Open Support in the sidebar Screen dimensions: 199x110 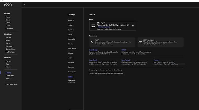(8, 78)
